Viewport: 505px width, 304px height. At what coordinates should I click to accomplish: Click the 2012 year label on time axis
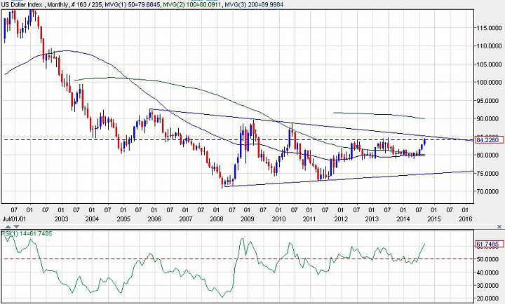coord(341,219)
